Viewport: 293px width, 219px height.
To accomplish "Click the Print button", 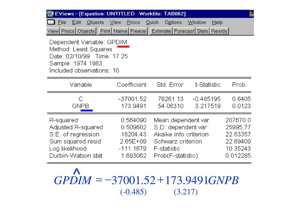I will click(105, 31).
